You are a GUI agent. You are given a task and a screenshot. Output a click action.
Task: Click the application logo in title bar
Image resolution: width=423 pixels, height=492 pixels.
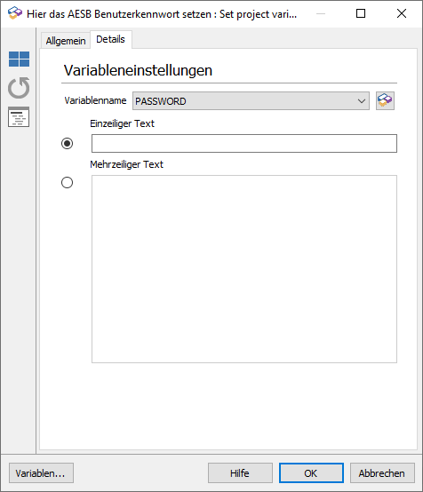click(x=15, y=13)
